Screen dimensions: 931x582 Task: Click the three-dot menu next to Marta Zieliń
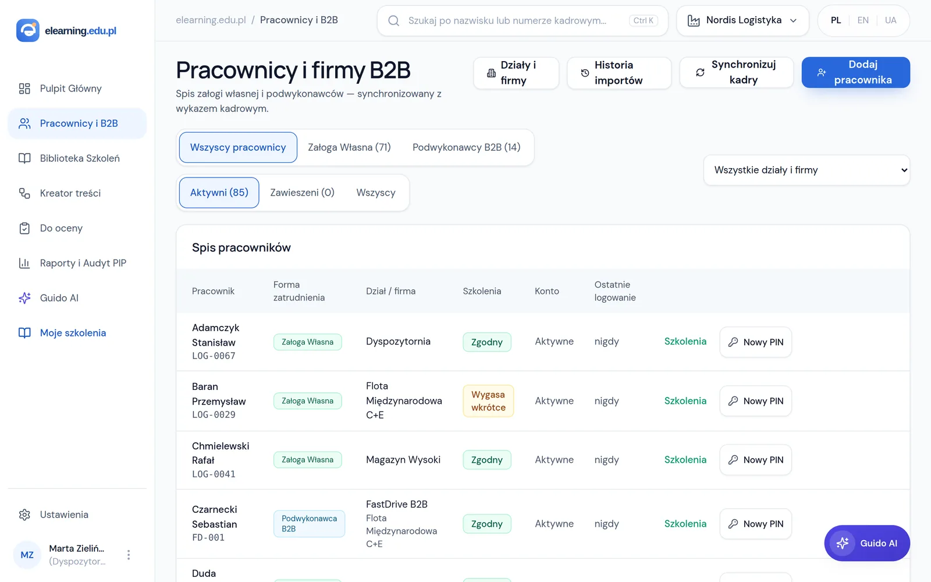click(129, 555)
